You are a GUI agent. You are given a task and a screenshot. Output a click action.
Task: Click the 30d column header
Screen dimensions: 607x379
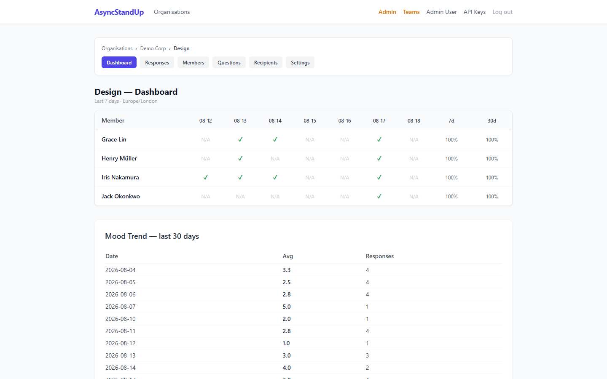(x=492, y=121)
